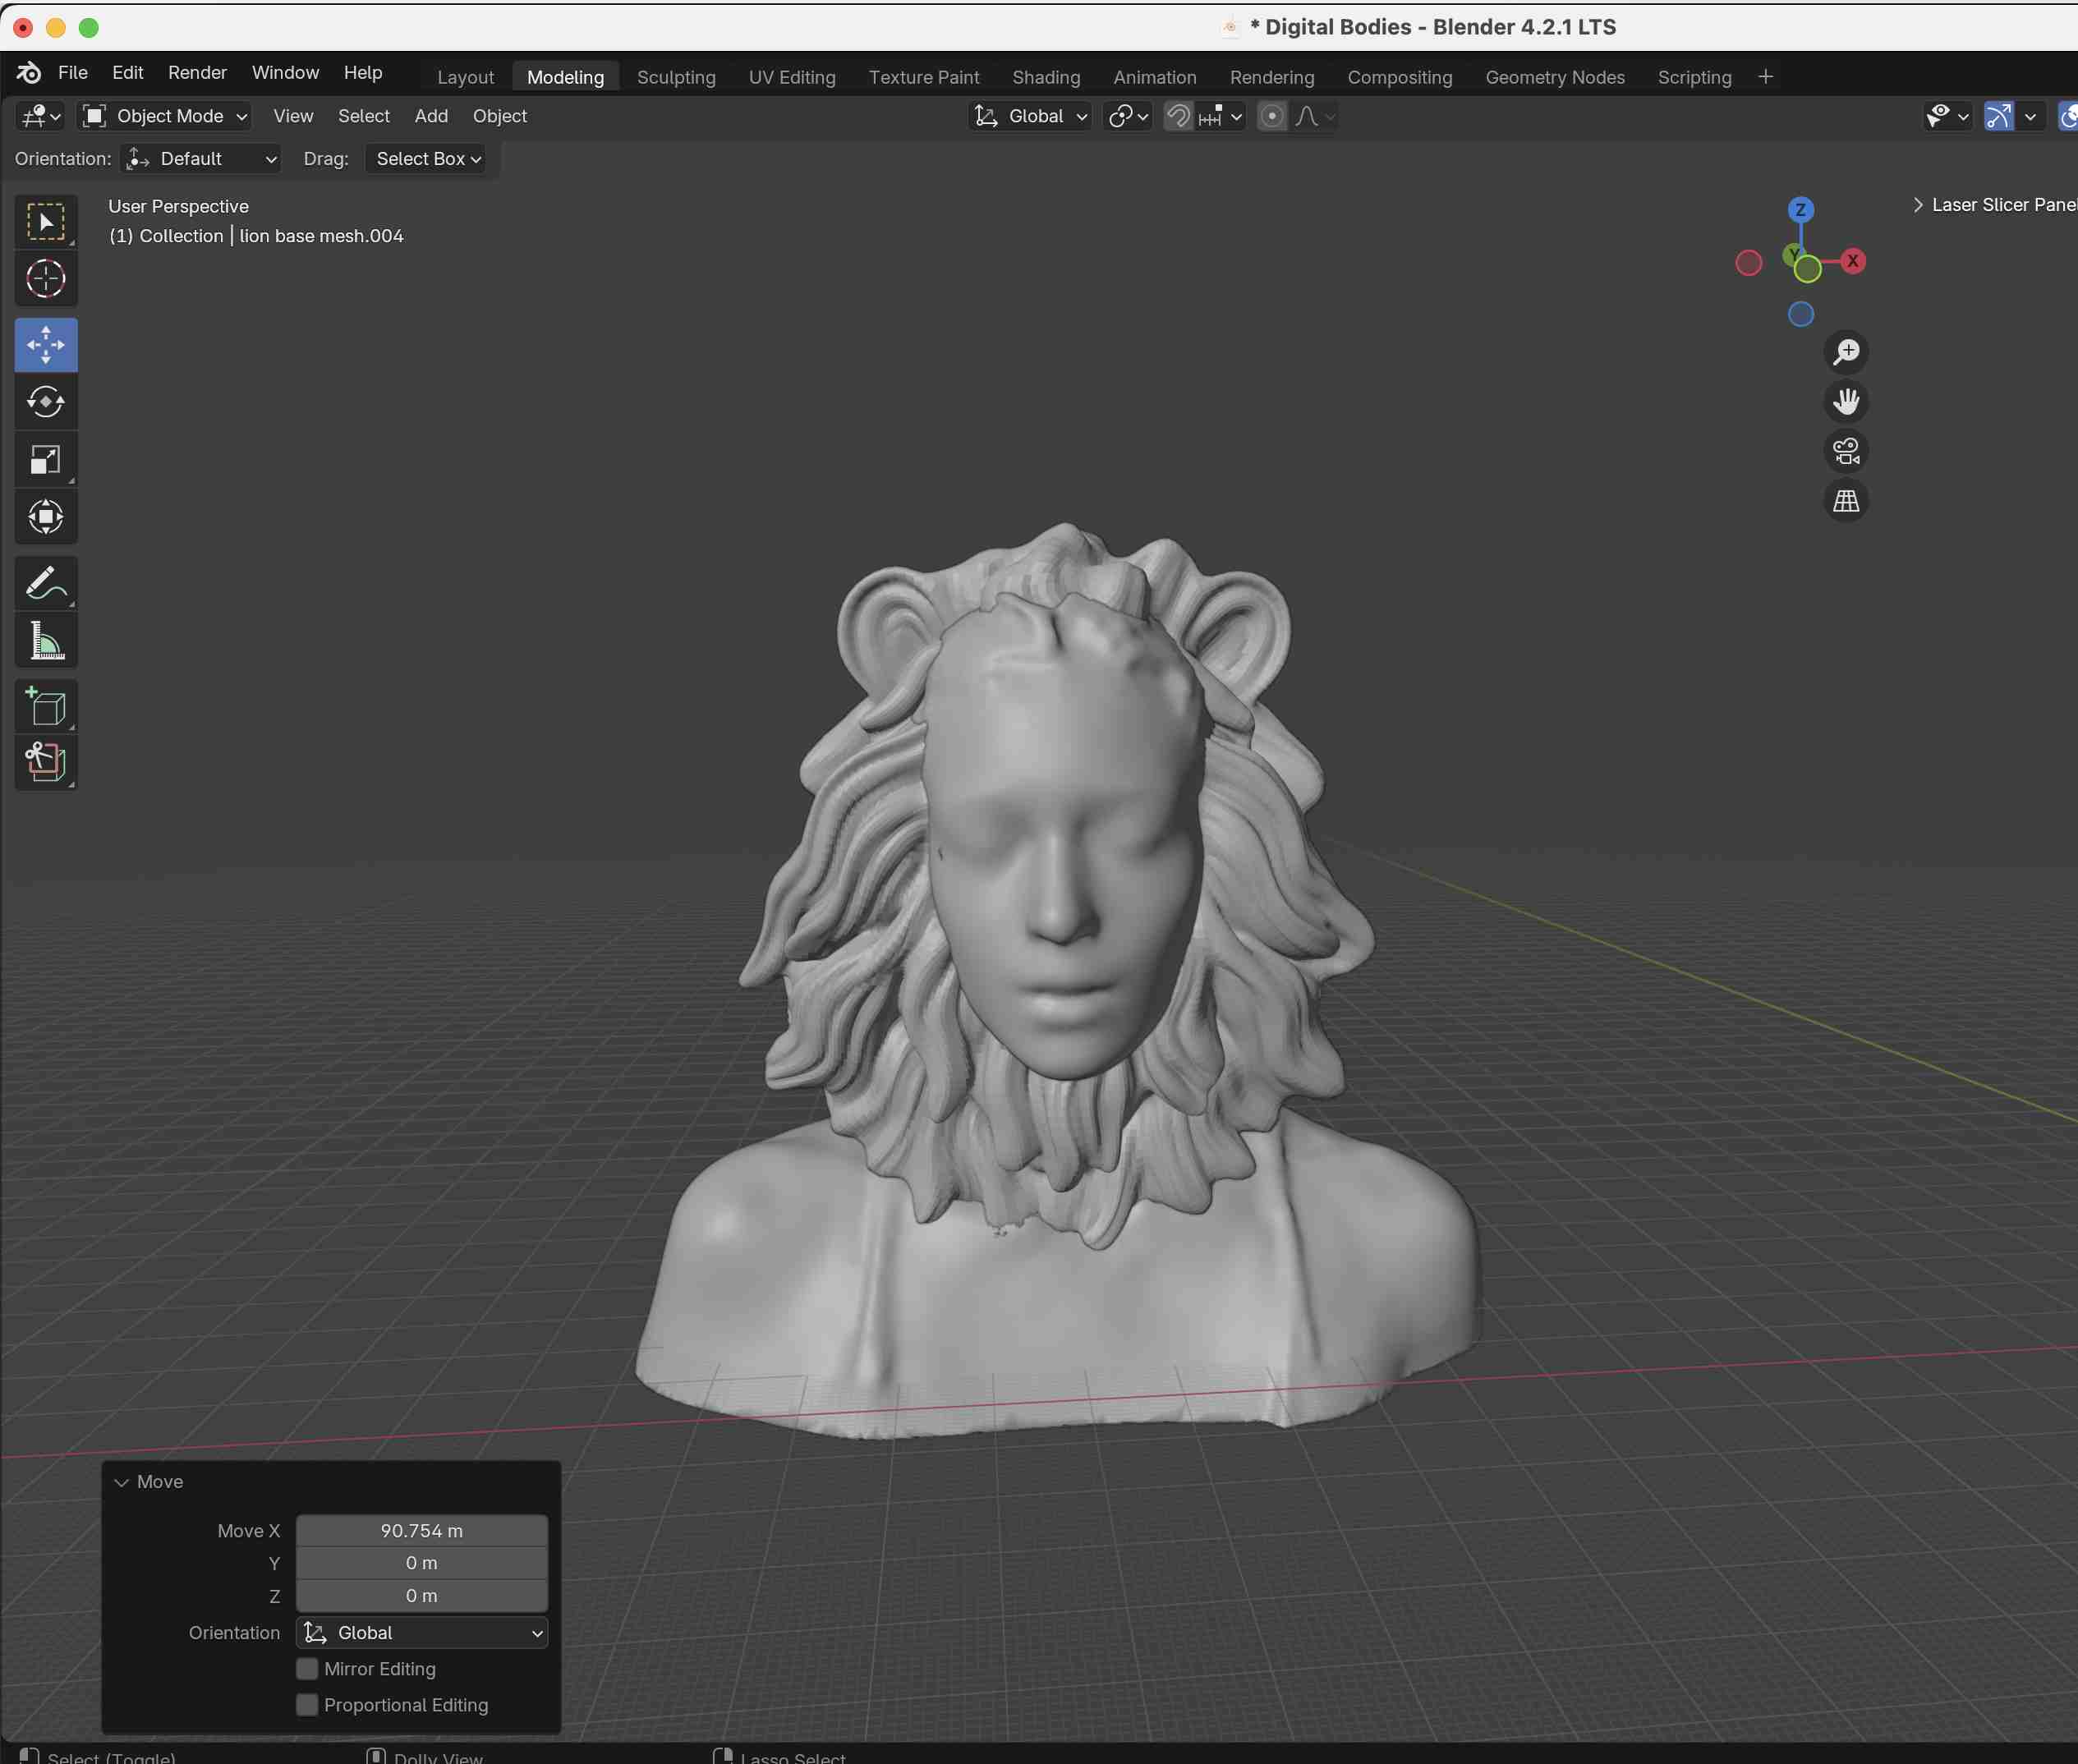Image resolution: width=2078 pixels, height=1764 pixels.
Task: Open the Edit menu
Action: 128,73
